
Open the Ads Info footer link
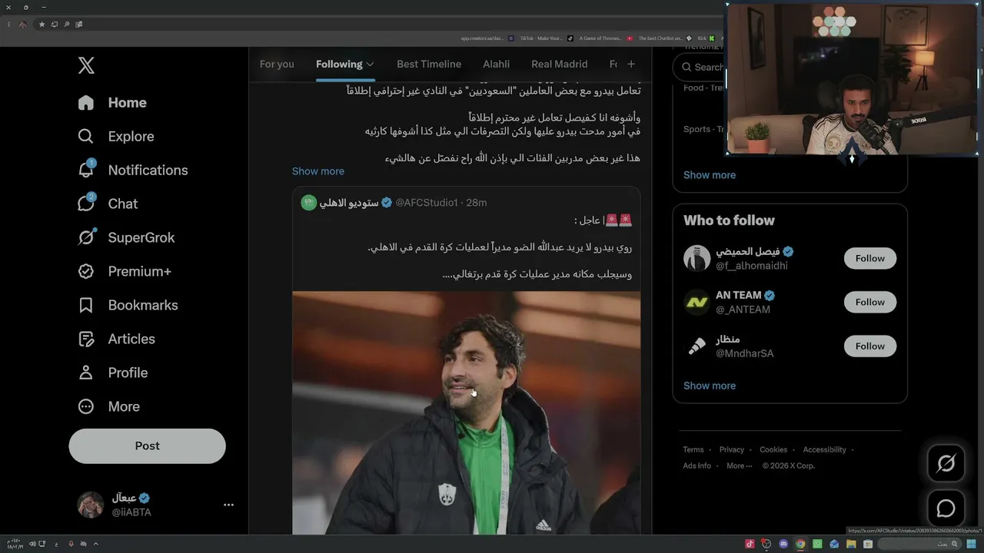pyautogui.click(x=697, y=466)
